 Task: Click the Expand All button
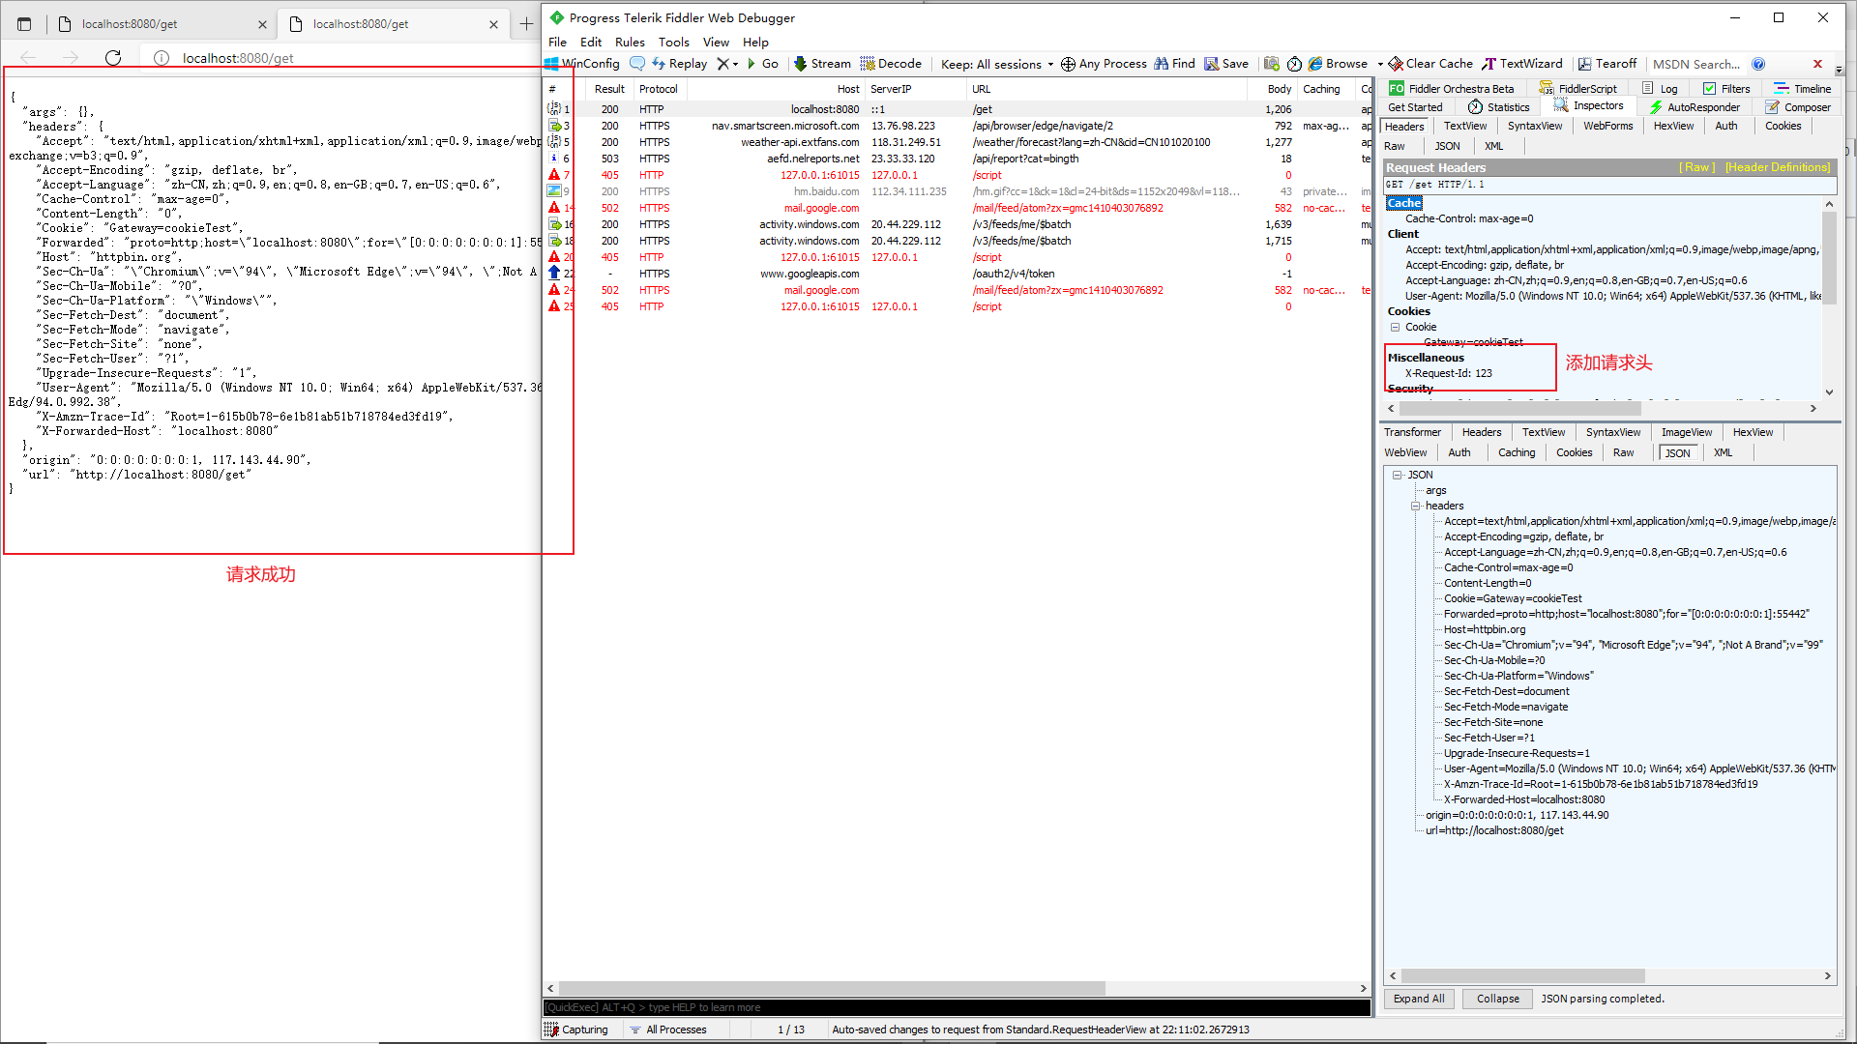tap(1418, 999)
